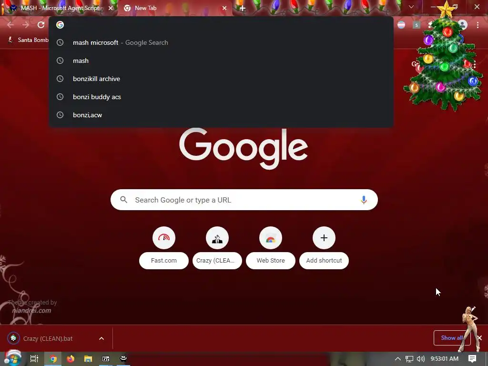Open the Chrome three-dot menu
The height and width of the screenshot is (366, 488).
pyautogui.click(x=478, y=25)
